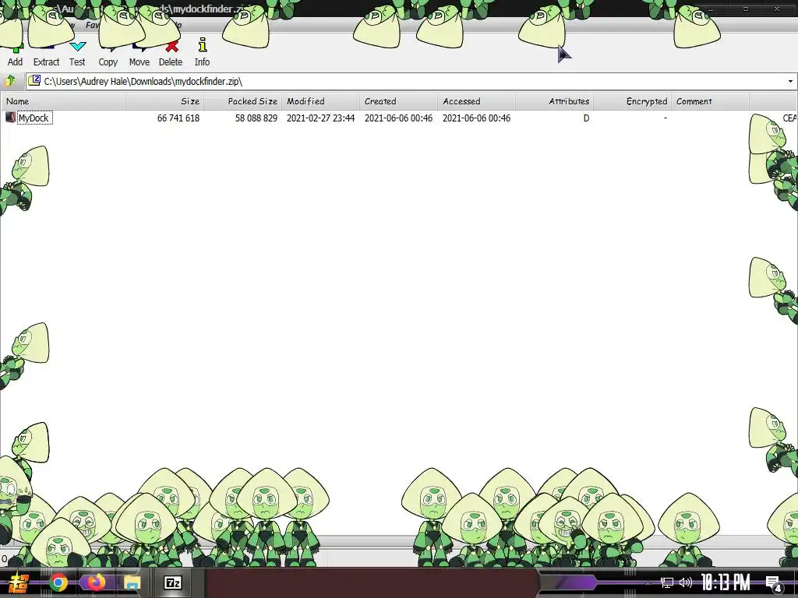Expand the address path dropdown arrow
This screenshot has height=598, width=798.
(790, 81)
